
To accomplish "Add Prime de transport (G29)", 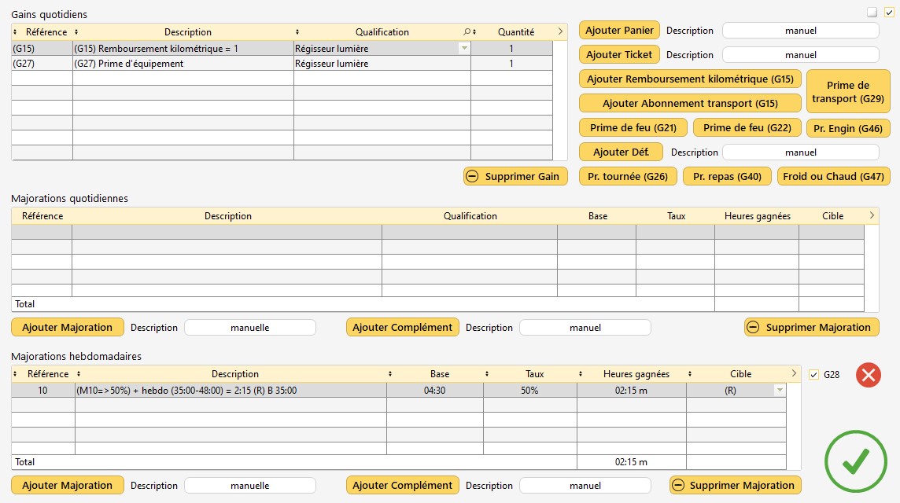I will point(847,92).
